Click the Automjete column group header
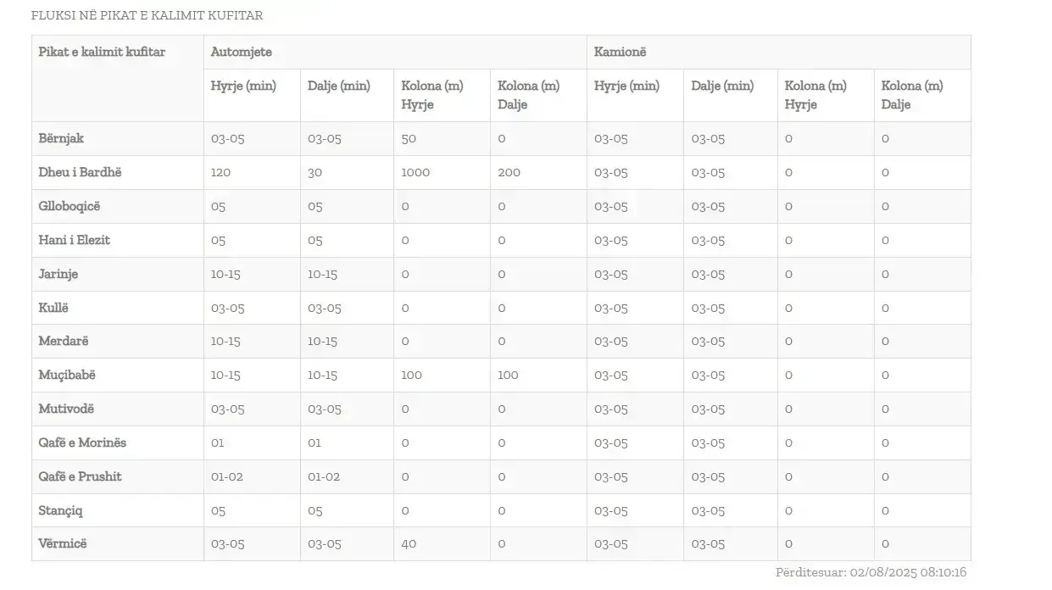Screen dimensions: 1052x590 coord(242,52)
